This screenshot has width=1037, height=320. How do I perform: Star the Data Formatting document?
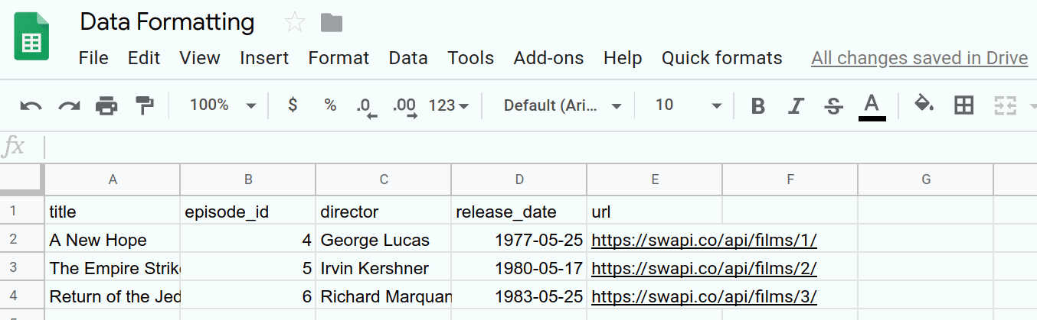coord(294,23)
